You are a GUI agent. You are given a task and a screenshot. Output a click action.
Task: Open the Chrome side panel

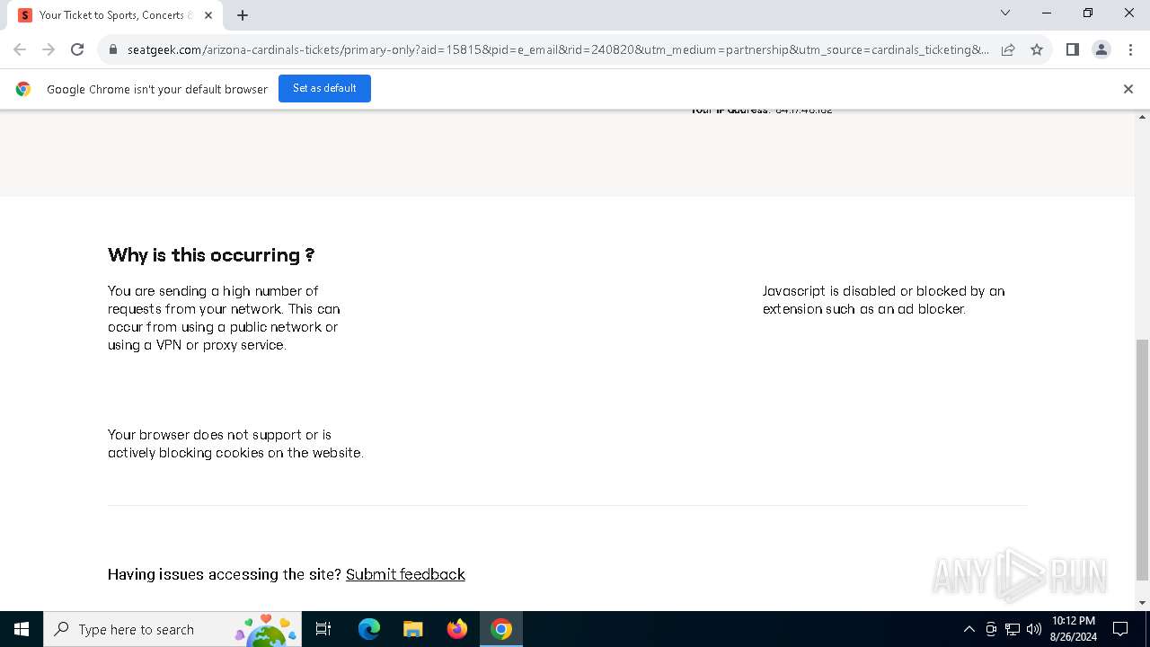click(1072, 49)
